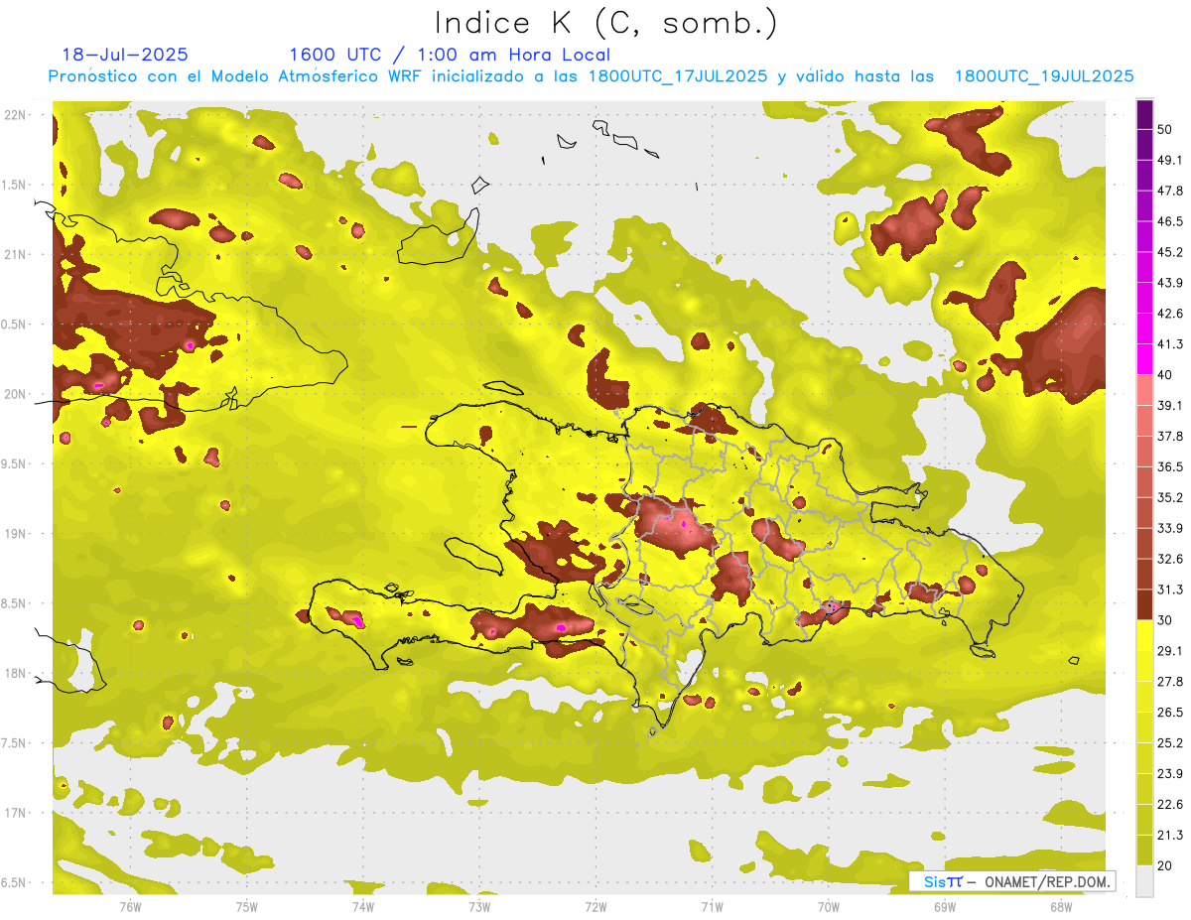Pick the color scale value '40'
Screen dimensions: 1191x920
(x=1166, y=375)
